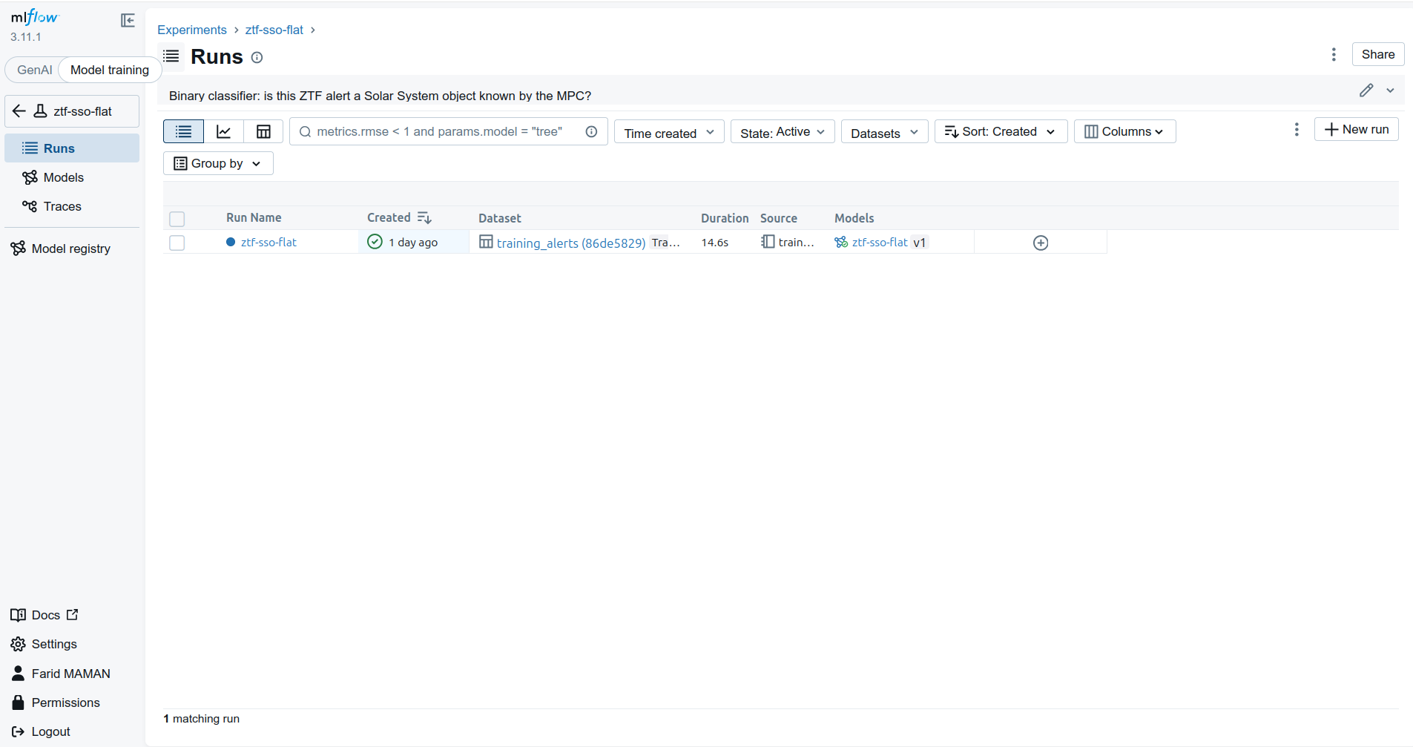Expand the Group by dropdown
Image resolution: width=1413 pixels, height=747 pixels.
218,163
